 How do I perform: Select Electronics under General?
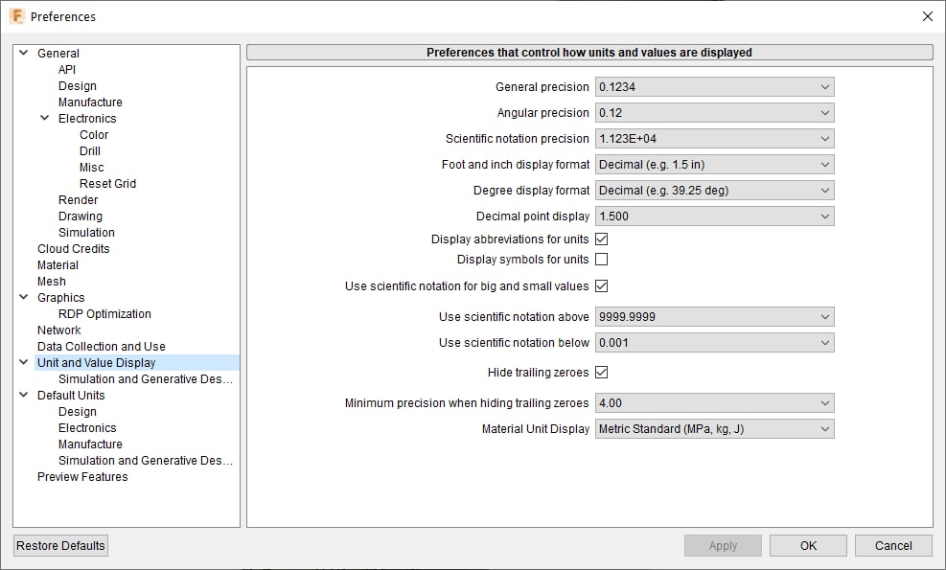coord(87,118)
